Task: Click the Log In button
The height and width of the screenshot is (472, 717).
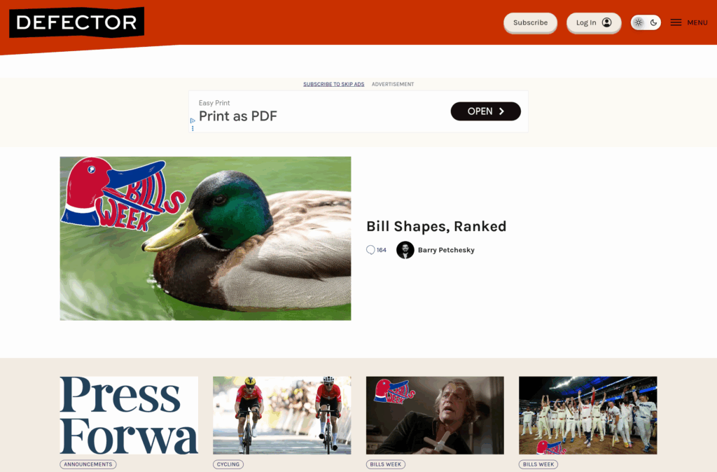Action: pyautogui.click(x=594, y=22)
